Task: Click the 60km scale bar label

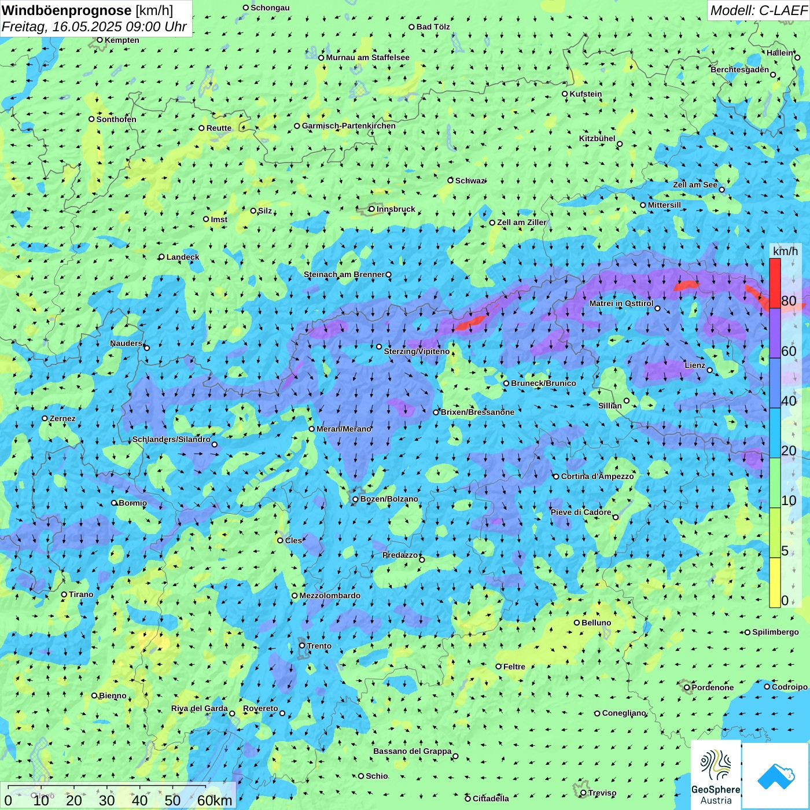Action: click(x=215, y=800)
